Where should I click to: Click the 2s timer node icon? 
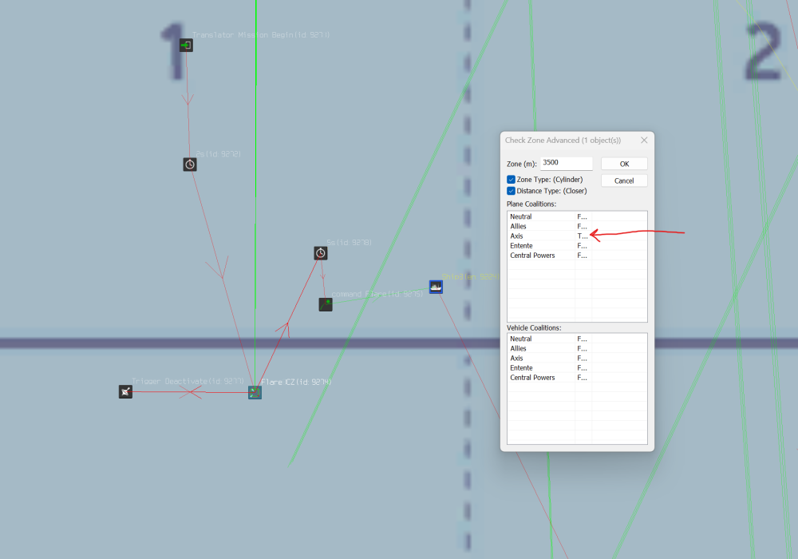pos(190,165)
